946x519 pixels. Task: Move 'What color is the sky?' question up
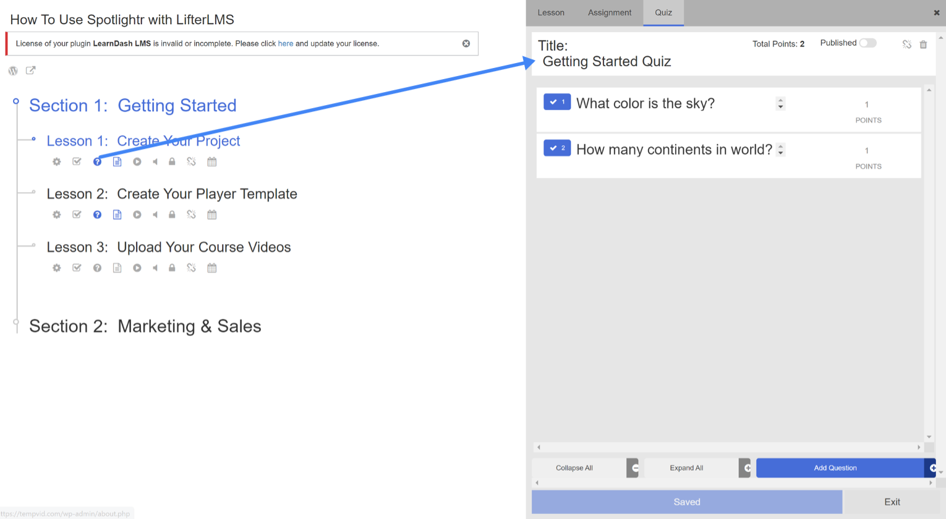(x=780, y=100)
